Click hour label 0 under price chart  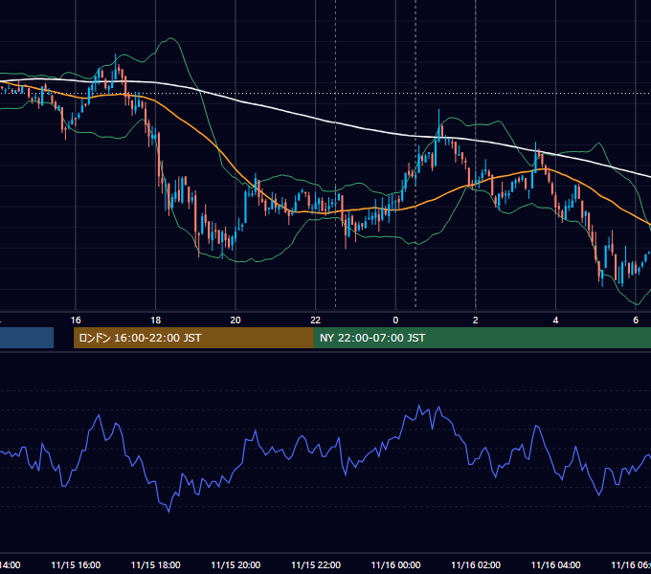395,320
